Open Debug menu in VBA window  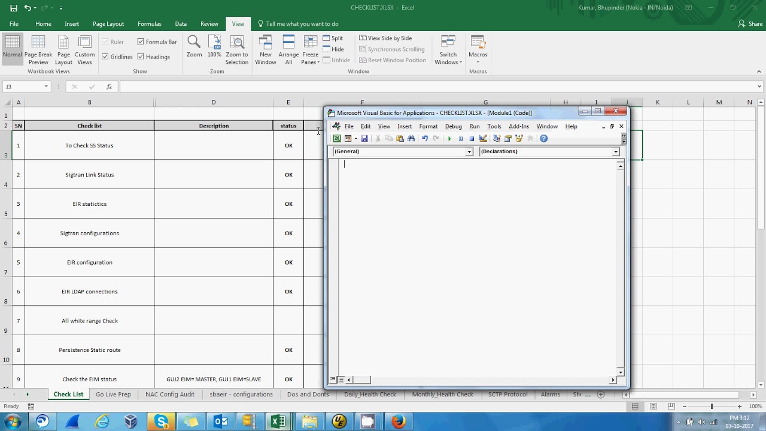tap(453, 126)
